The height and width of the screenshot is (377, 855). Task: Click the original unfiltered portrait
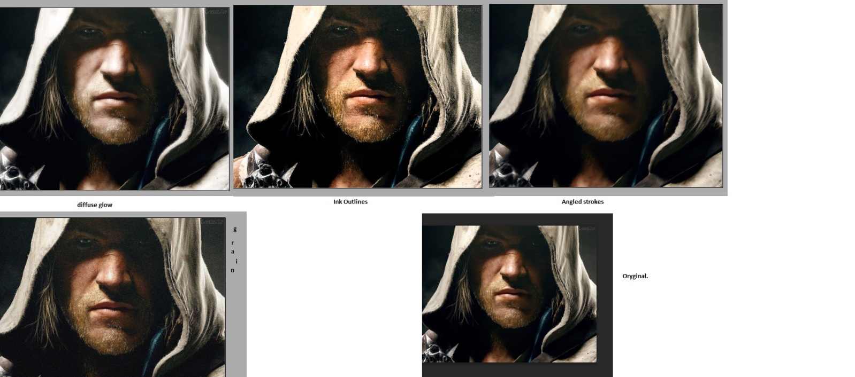pos(509,294)
